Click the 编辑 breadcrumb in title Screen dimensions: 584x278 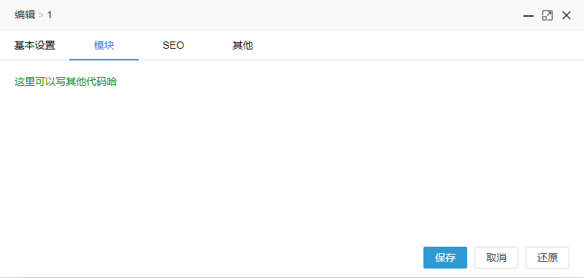25,15
